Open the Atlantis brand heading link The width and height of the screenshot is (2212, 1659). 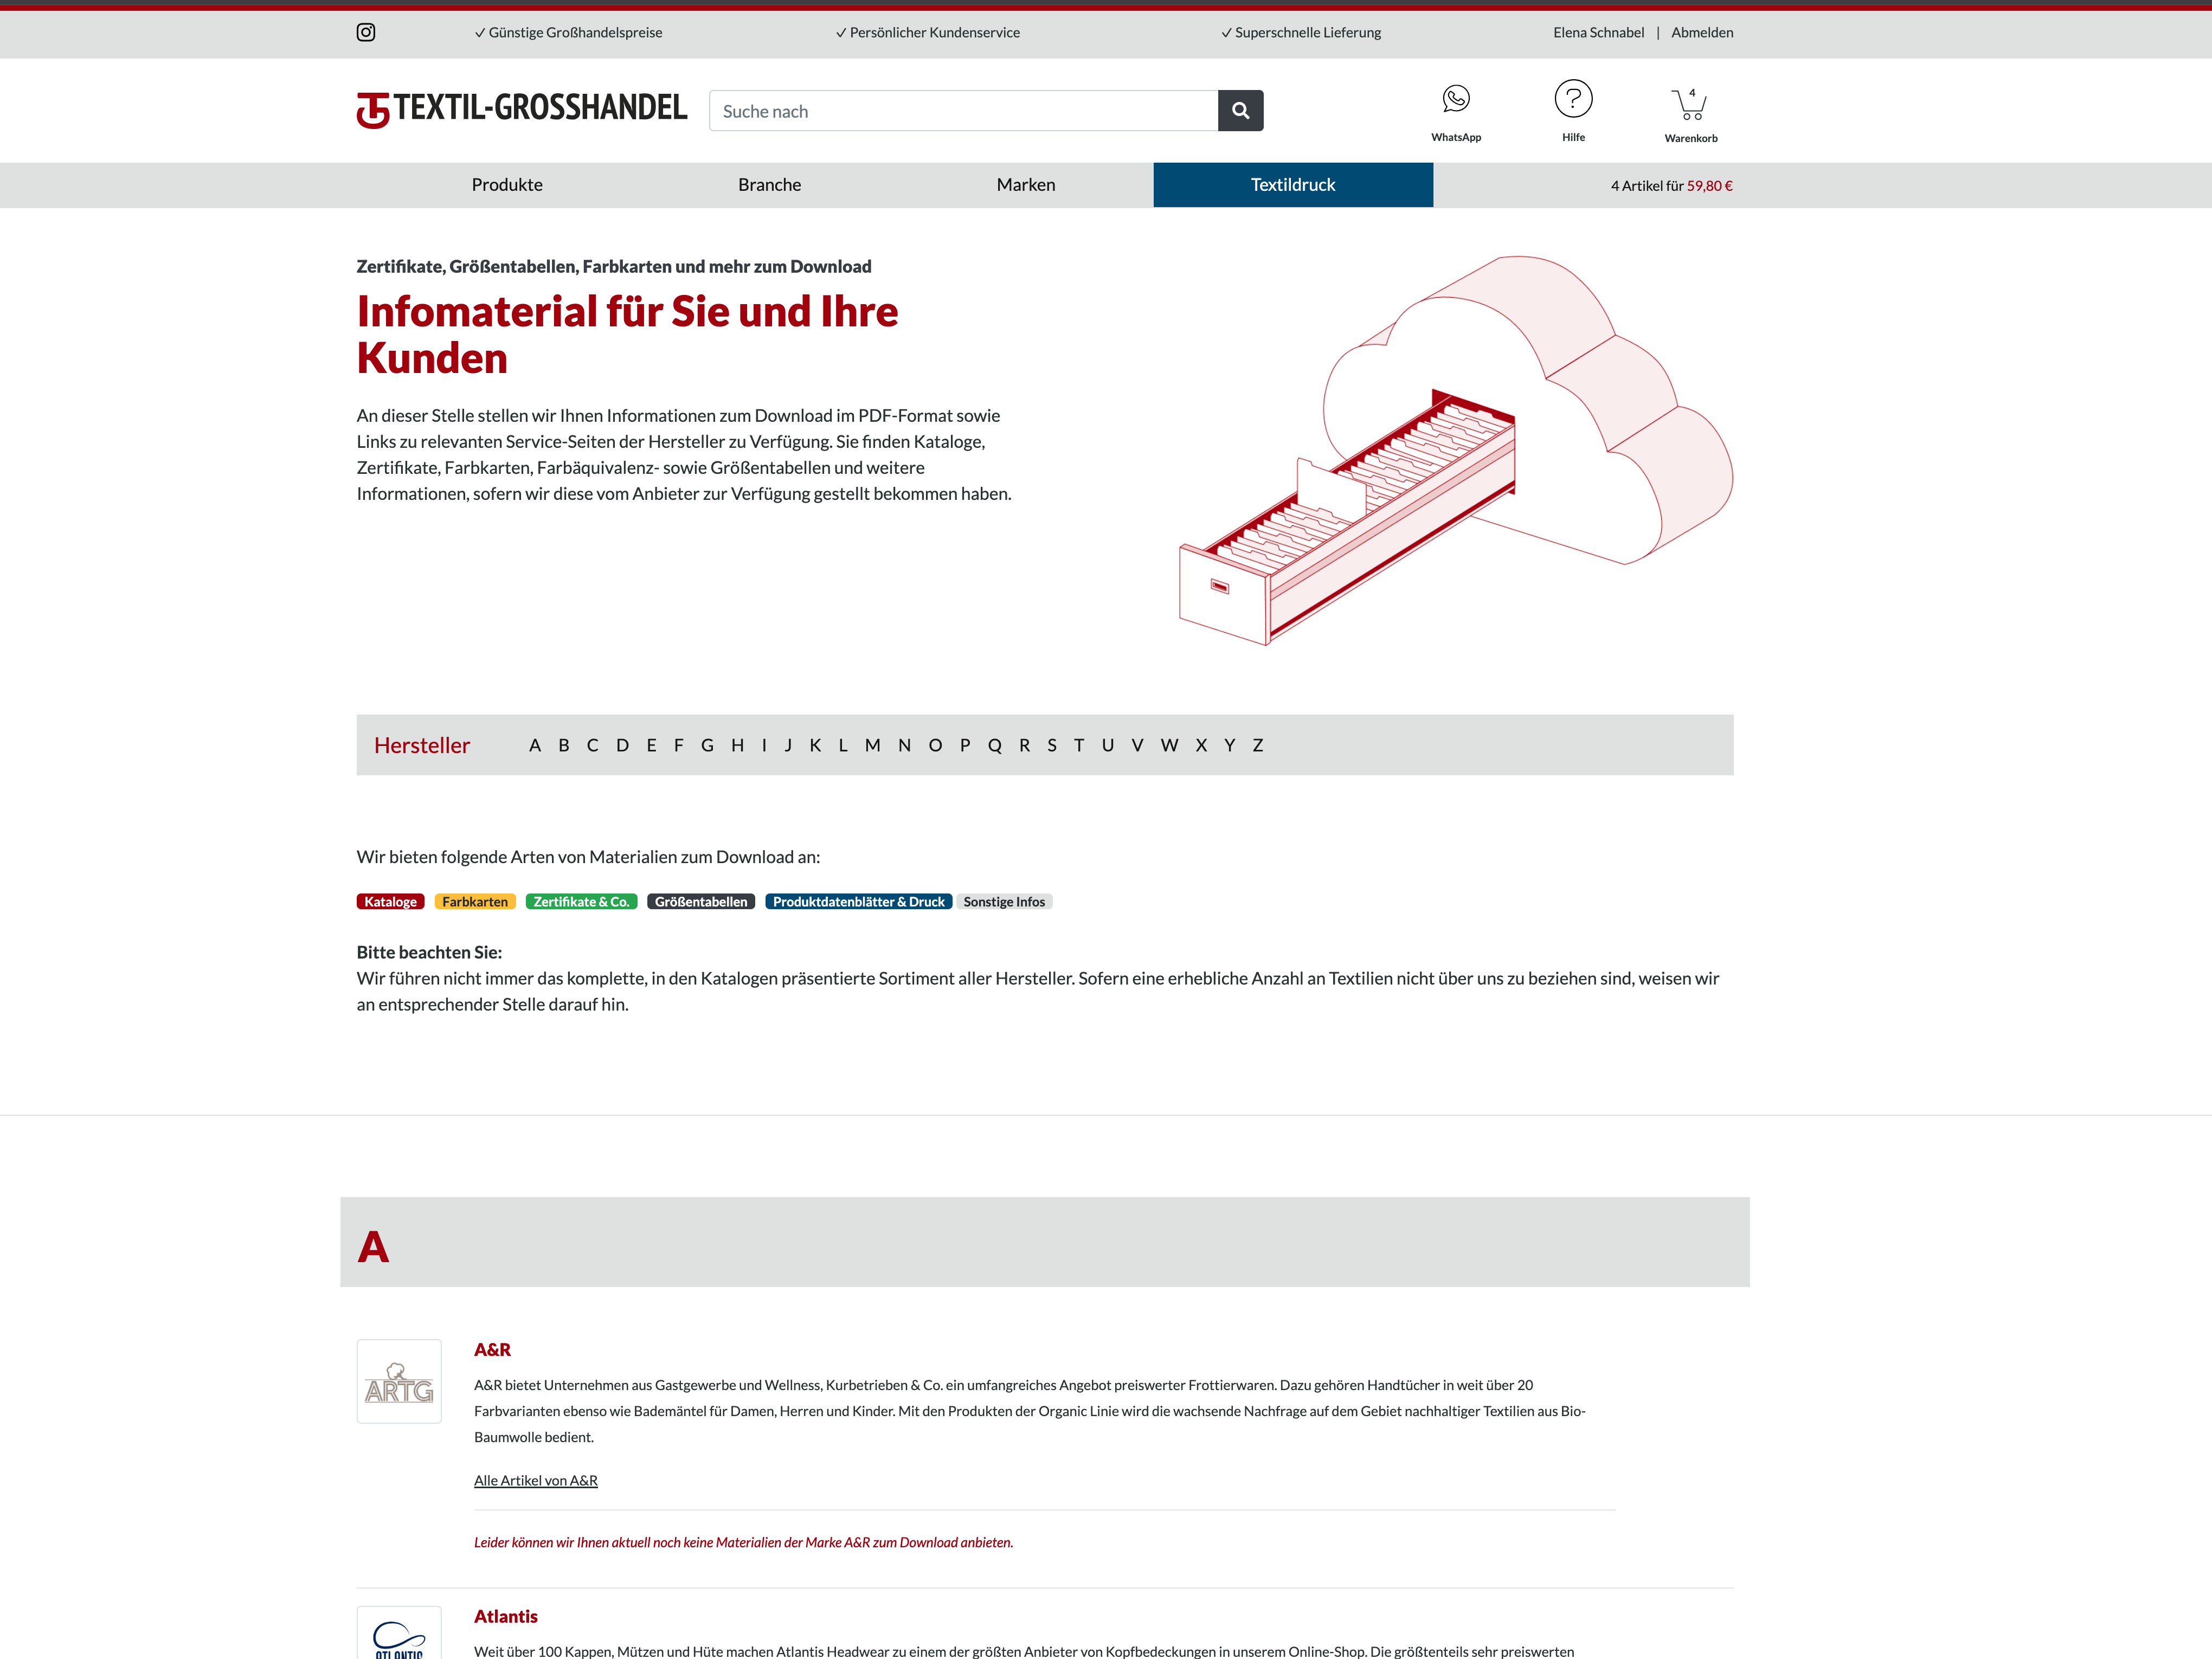coord(506,1616)
